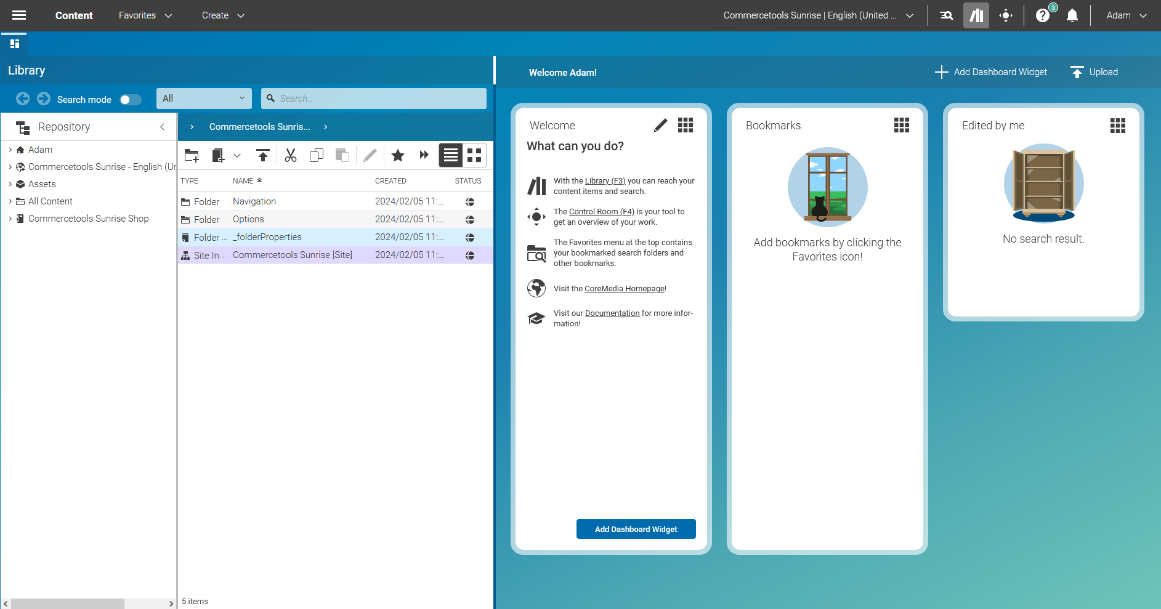
Task: Switch to list view
Action: coord(451,155)
